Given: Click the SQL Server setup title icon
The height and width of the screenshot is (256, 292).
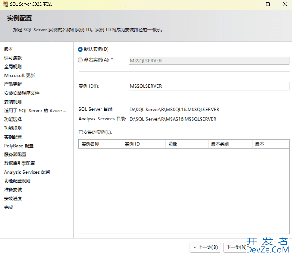Looking at the screenshot, I should pos(6,4).
